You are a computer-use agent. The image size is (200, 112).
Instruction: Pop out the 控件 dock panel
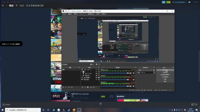click(x=173, y=67)
